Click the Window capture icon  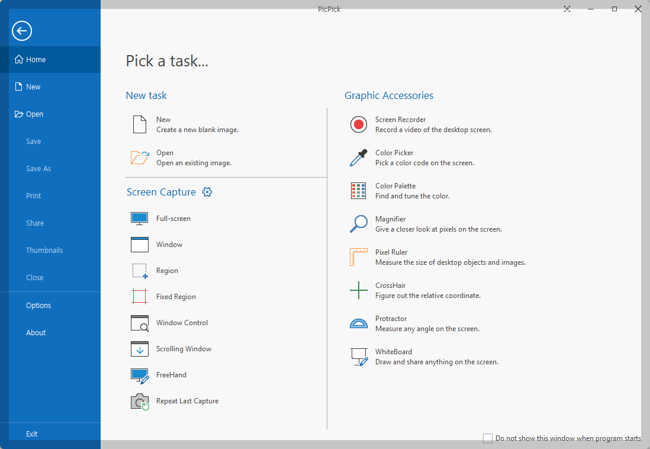click(139, 245)
